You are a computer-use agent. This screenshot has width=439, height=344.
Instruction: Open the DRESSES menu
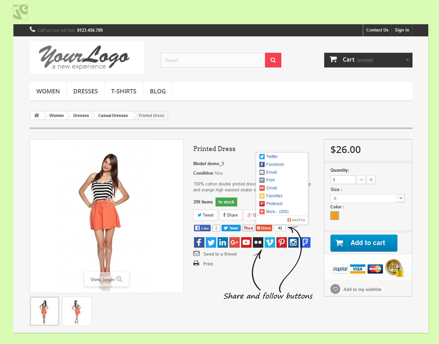coord(85,91)
